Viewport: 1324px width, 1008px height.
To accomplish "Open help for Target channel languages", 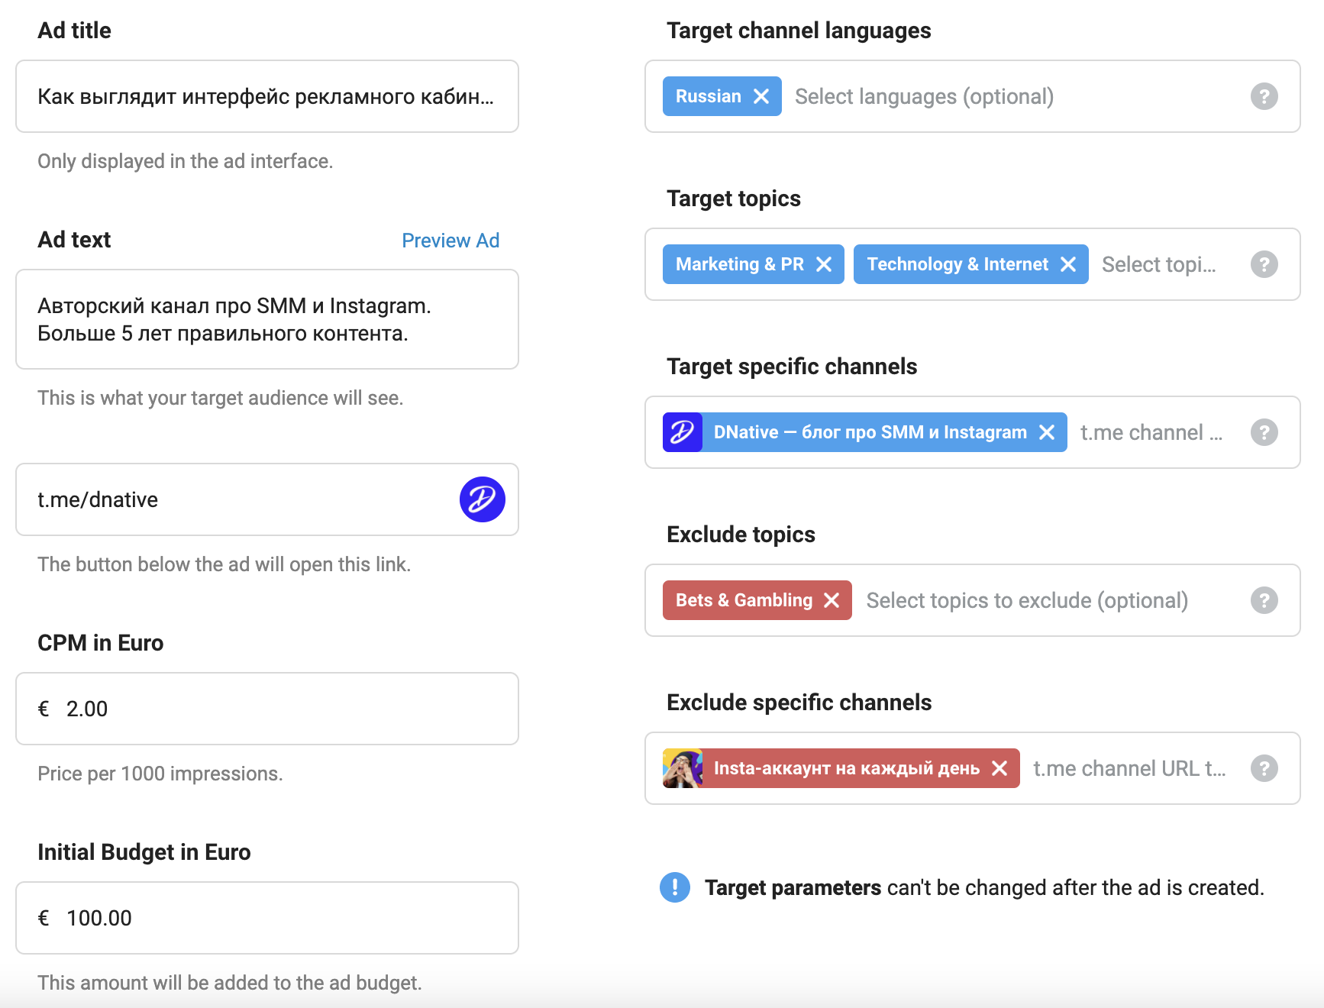I will pos(1264,96).
